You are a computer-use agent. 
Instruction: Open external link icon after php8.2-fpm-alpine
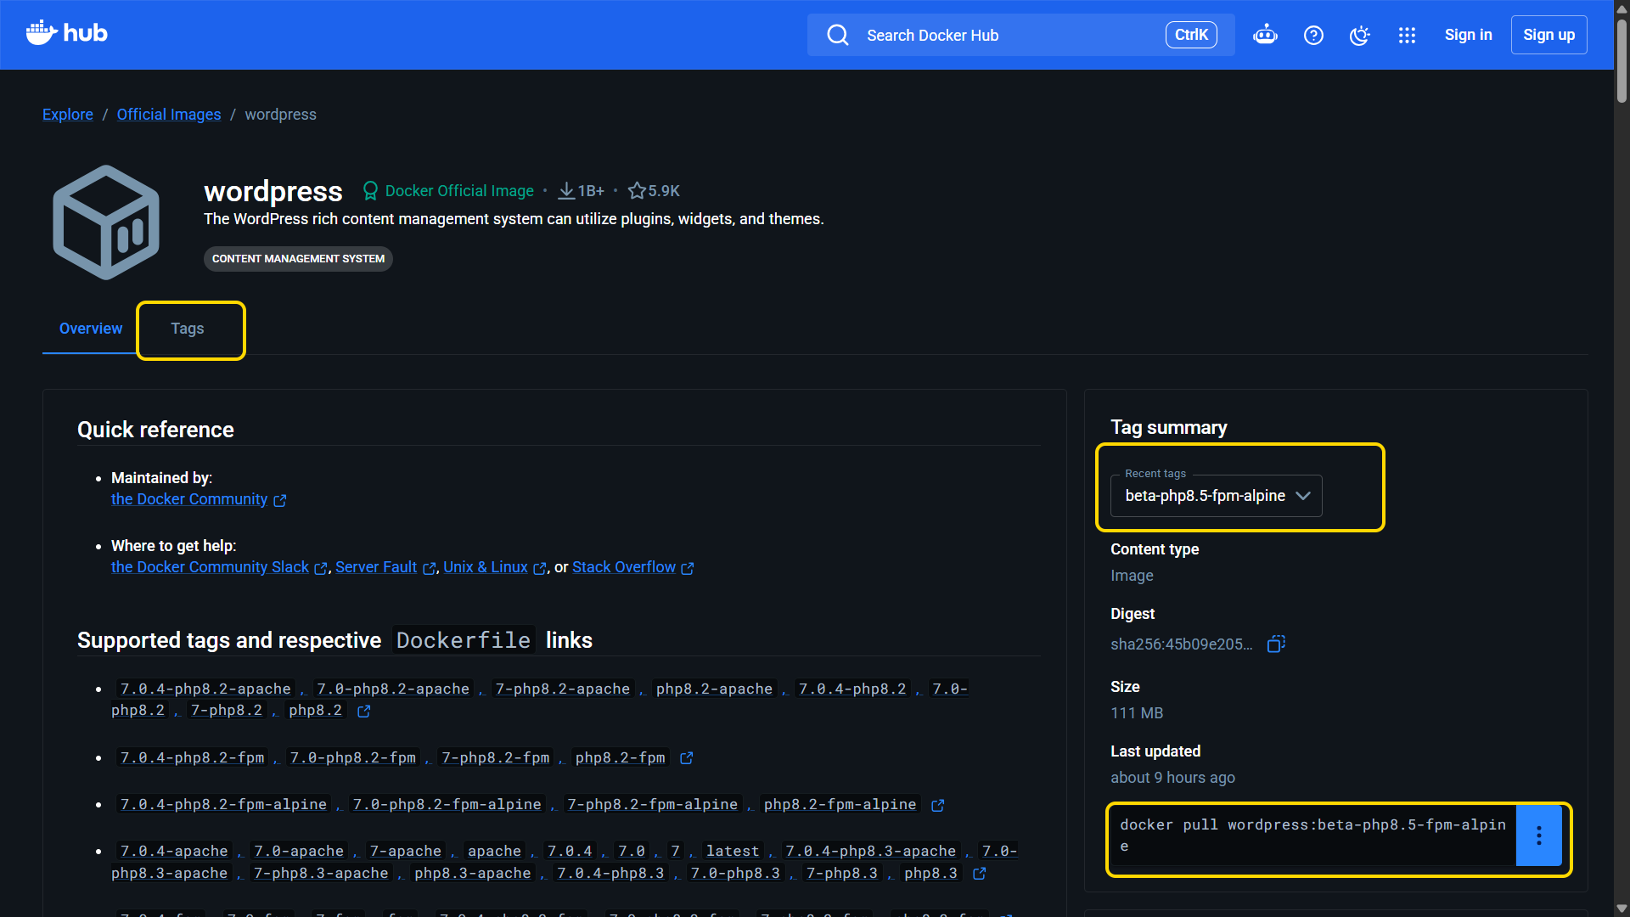coord(938,805)
